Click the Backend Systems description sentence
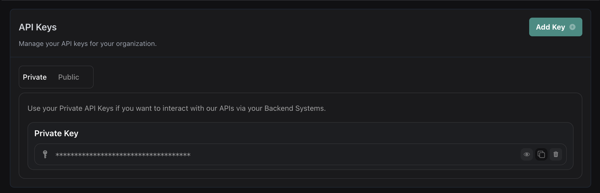This screenshot has width=600, height=193. (176, 108)
